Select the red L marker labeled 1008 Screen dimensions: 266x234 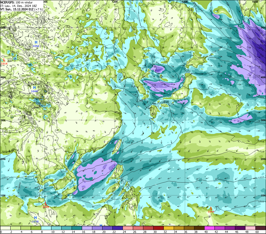click(x=46, y=203)
